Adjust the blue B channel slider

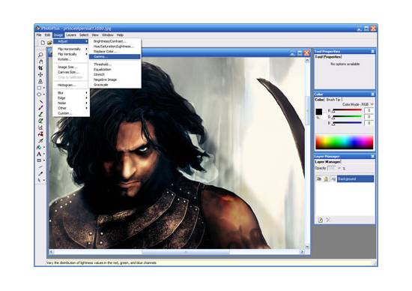pyautogui.click(x=348, y=123)
